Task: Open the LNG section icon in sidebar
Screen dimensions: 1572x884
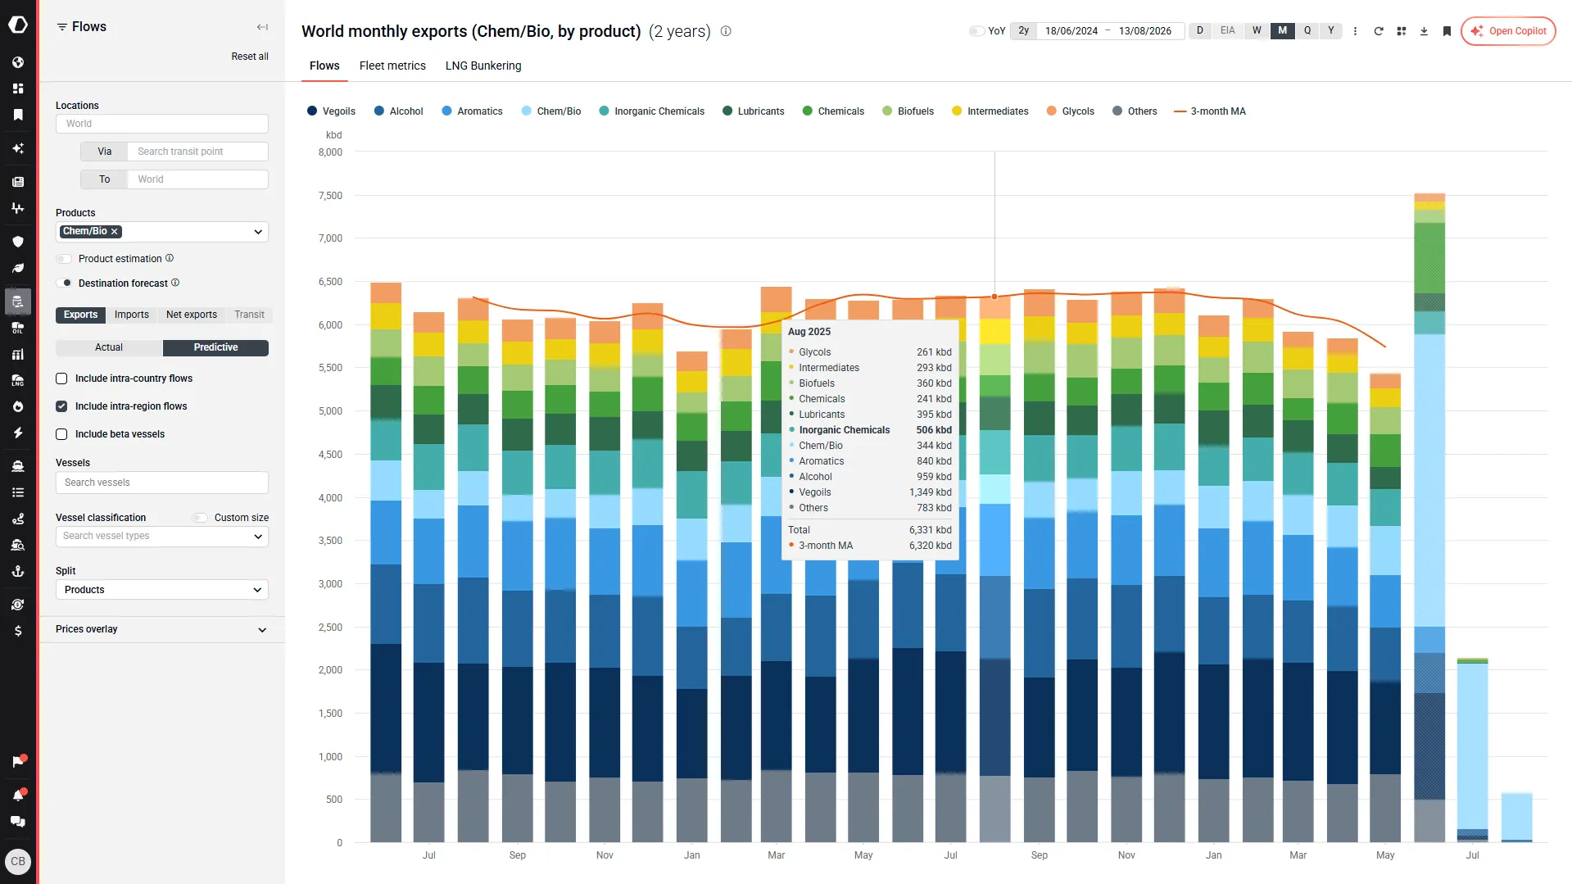Action: [x=18, y=380]
